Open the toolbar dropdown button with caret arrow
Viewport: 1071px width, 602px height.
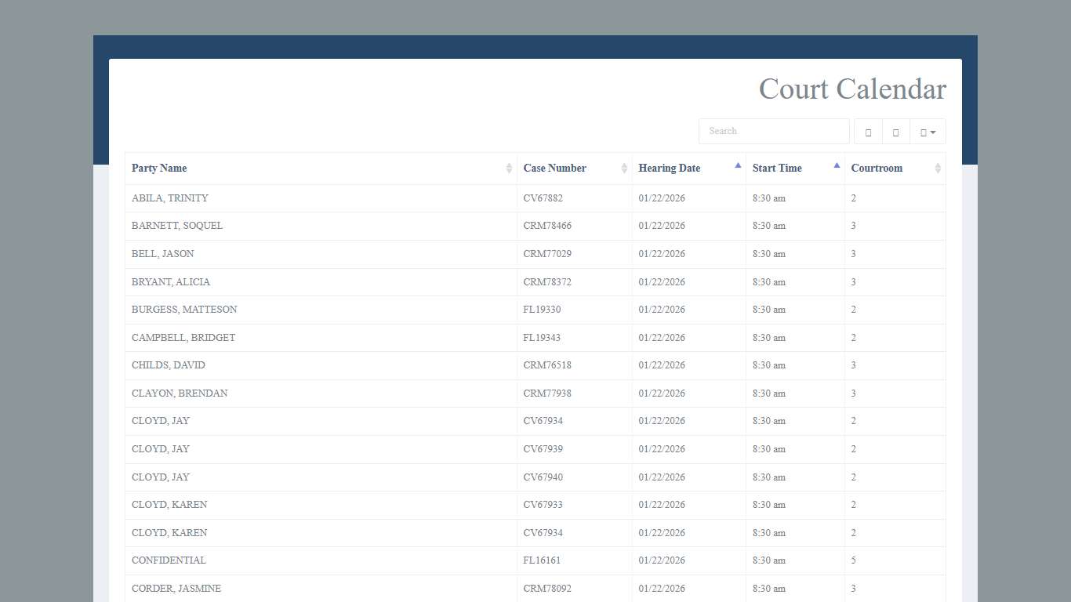coord(928,132)
